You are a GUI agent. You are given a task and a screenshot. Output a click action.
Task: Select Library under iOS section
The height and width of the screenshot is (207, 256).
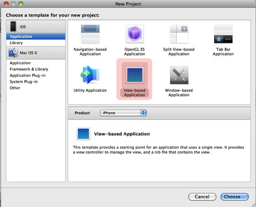point(36,43)
